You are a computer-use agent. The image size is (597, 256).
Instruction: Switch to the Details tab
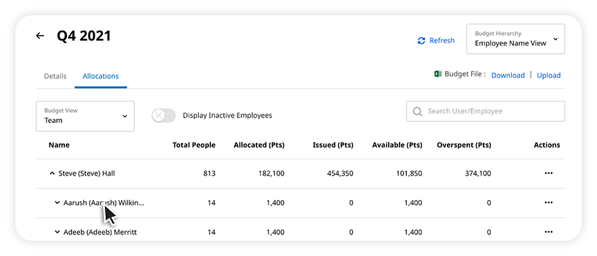coord(55,76)
